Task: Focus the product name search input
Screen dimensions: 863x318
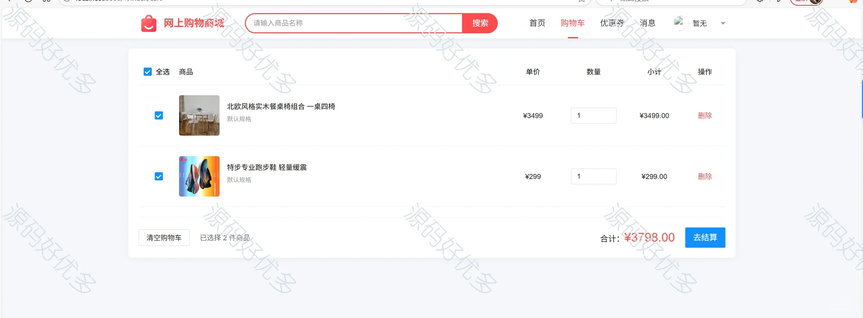Action: tap(354, 23)
